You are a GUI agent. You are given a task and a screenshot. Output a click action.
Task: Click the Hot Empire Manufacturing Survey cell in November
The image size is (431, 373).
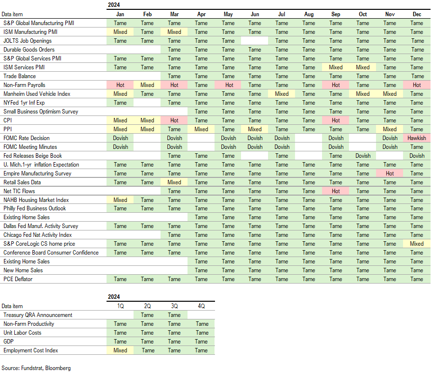pos(390,173)
